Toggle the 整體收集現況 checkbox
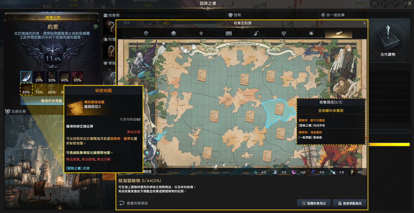 (314, 203)
